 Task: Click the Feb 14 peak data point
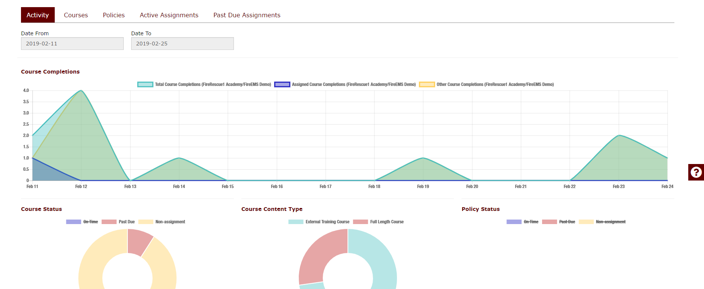pyautogui.click(x=179, y=158)
